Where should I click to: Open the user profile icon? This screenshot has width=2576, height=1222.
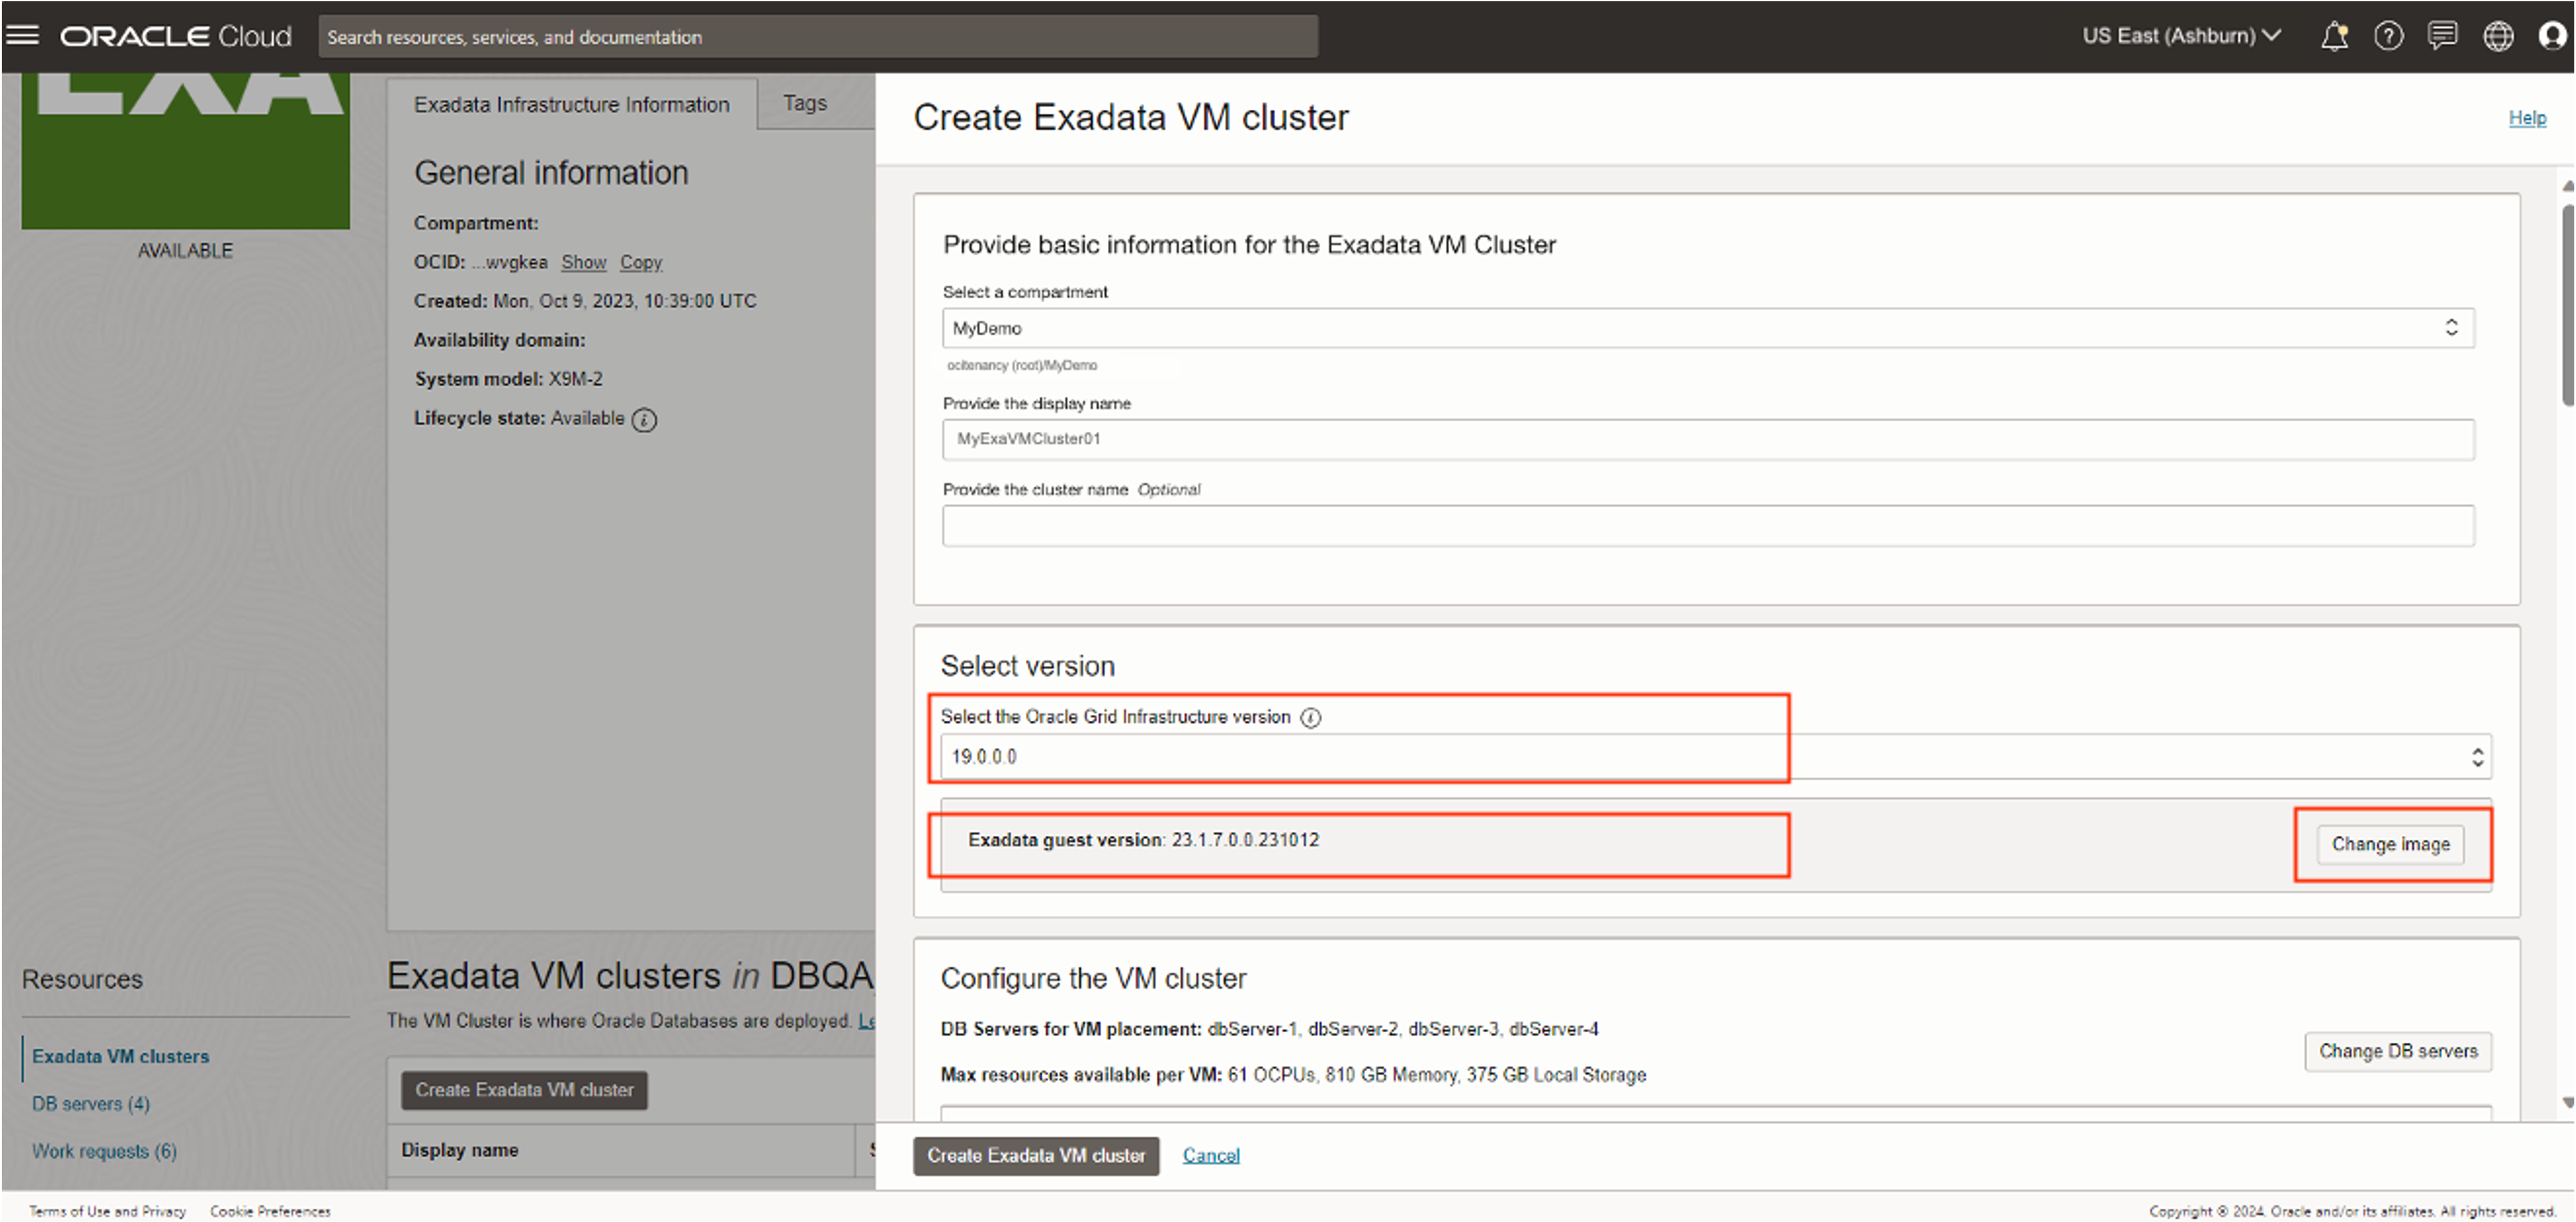click(2553, 36)
